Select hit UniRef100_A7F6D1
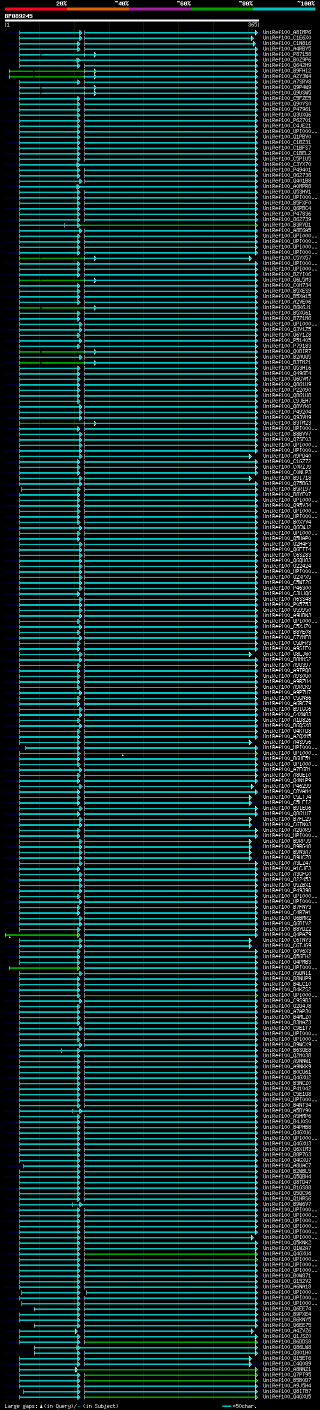The image size is (320, 1410). click(286, 769)
